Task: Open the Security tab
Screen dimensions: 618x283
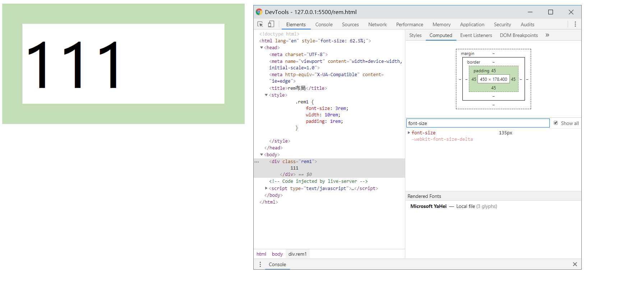Action: coord(502,24)
